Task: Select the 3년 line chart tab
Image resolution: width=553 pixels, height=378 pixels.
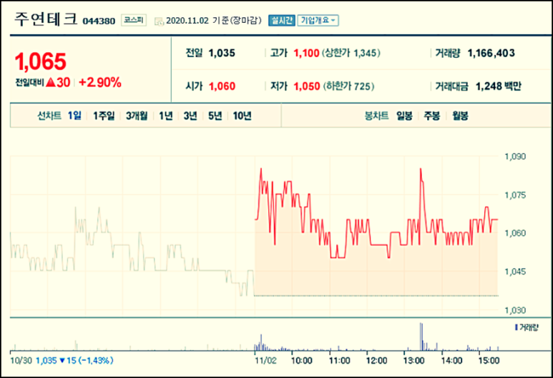Action: coord(190,116)
